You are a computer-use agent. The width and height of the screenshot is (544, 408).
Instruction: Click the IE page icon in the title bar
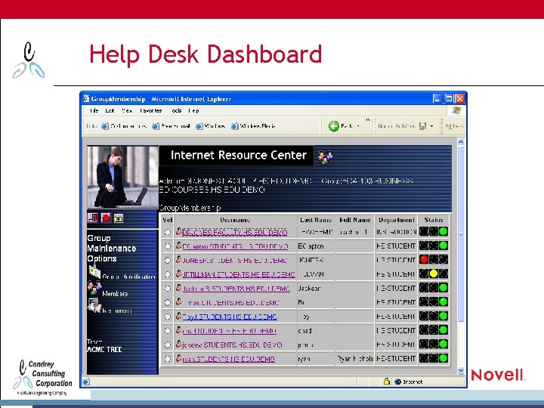86,99
